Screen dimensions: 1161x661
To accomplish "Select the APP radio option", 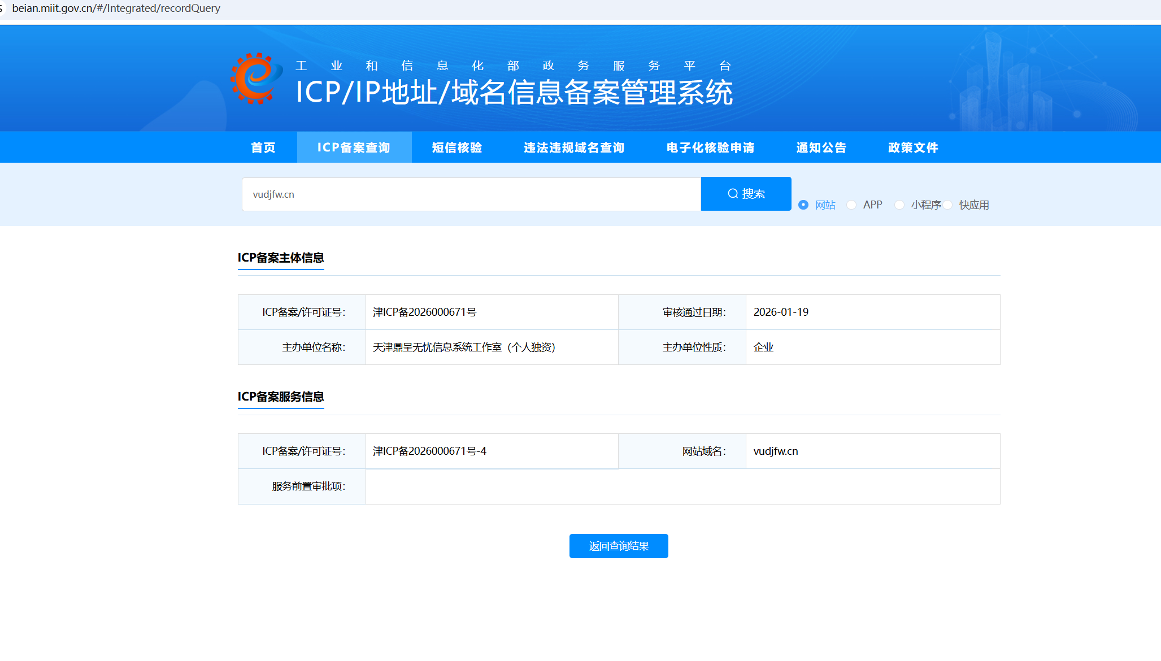I will tap(851, 205).
